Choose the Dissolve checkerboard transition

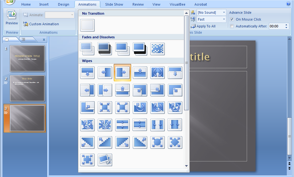[x=157, y=49]
